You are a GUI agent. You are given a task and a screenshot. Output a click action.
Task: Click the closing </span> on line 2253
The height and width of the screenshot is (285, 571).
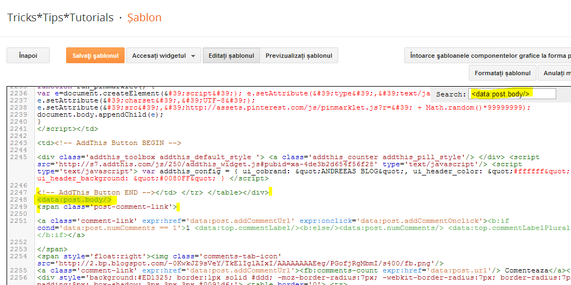coord(52,250)
